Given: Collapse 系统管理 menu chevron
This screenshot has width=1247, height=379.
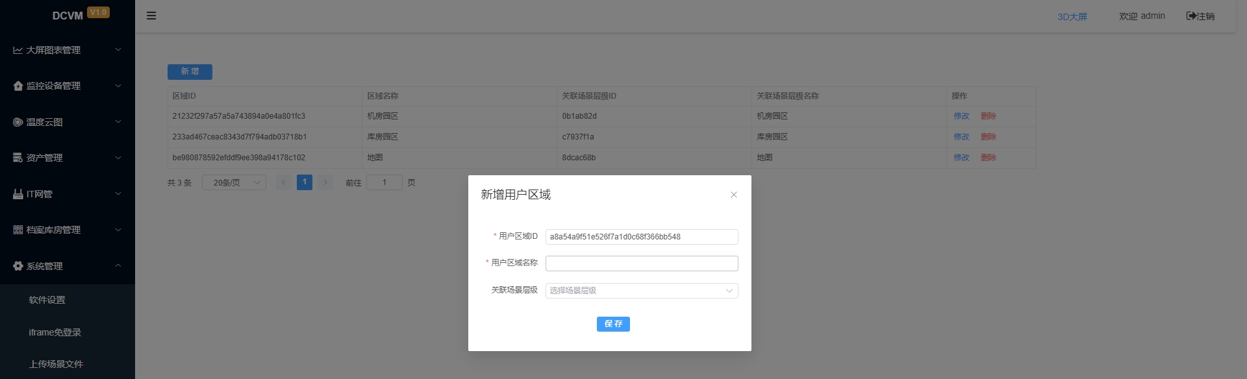Looking at the screenshot, I should [x=118, y=265].
